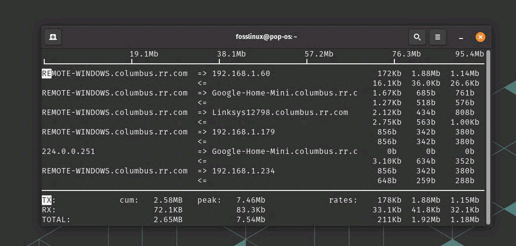Select the 192.168.1.60 destination address

coord(241,74)
